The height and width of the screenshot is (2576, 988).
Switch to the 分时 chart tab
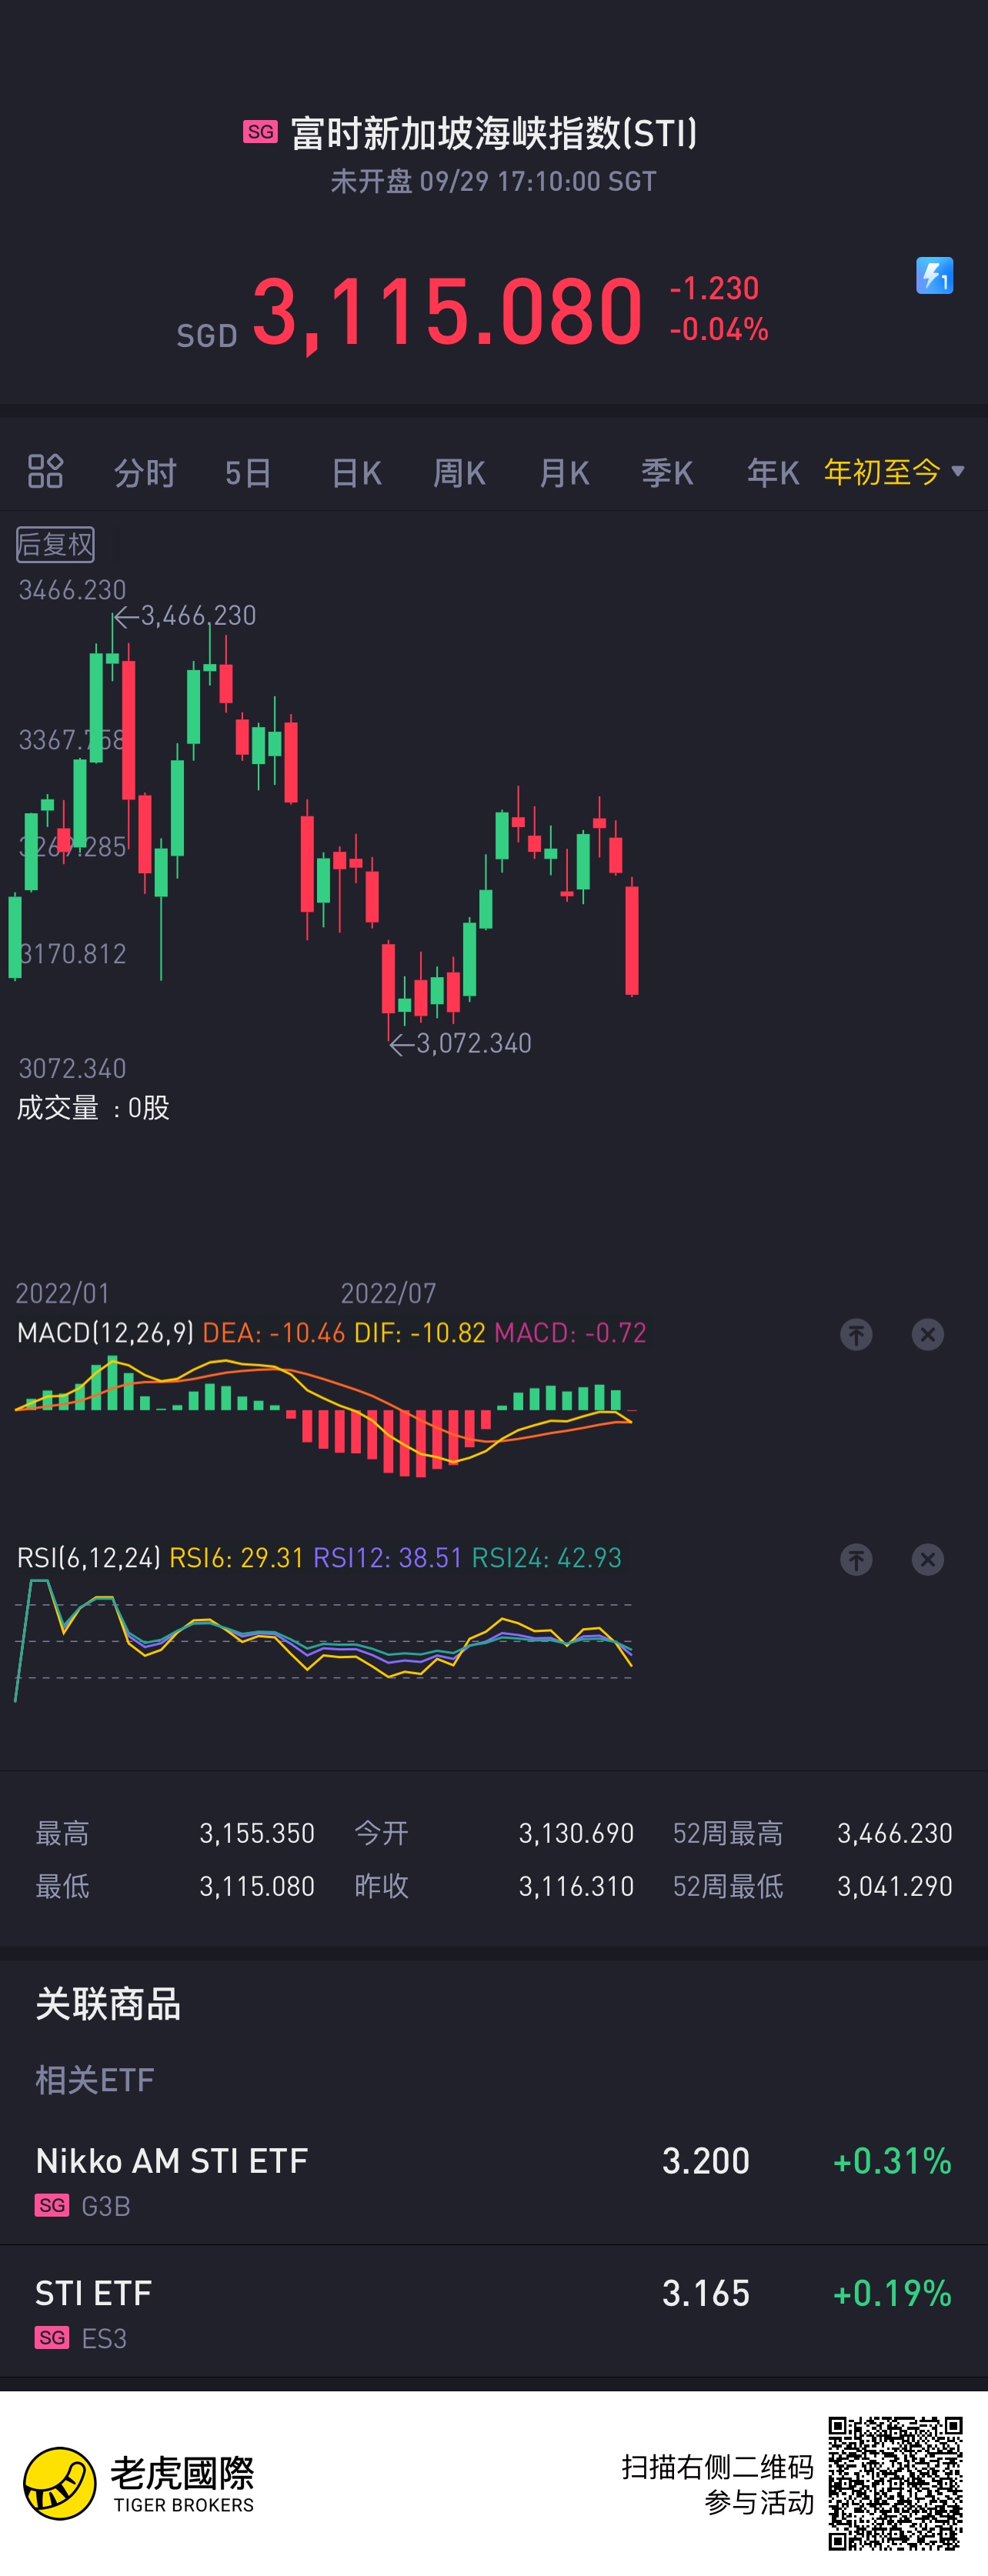[x=145, y=472]
